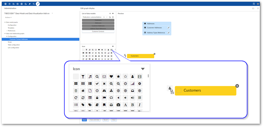Image resolution: width=263 pixels, height=127 pixels.
Task: Select the heart icon in the enlarged Icon palette
Action: [111, 76]
